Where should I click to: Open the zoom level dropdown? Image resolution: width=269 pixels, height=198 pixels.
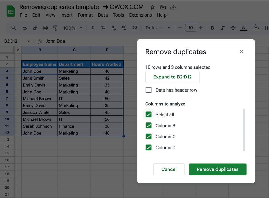73,28
